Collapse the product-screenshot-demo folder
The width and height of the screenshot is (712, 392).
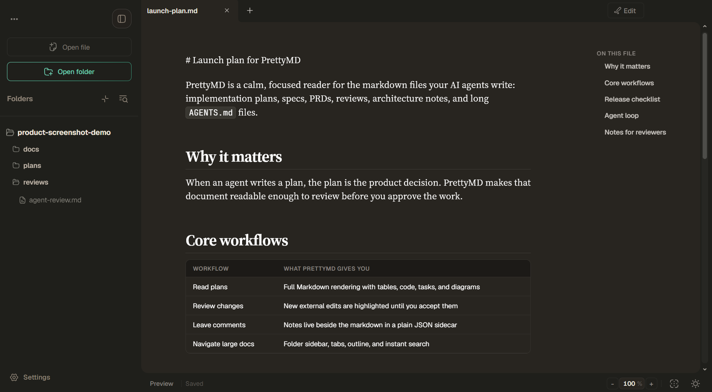tap(59, 132)
